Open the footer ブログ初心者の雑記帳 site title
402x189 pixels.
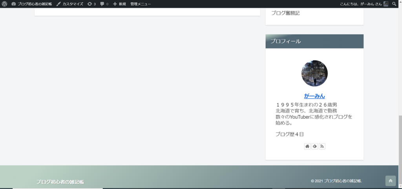[60, 182]
